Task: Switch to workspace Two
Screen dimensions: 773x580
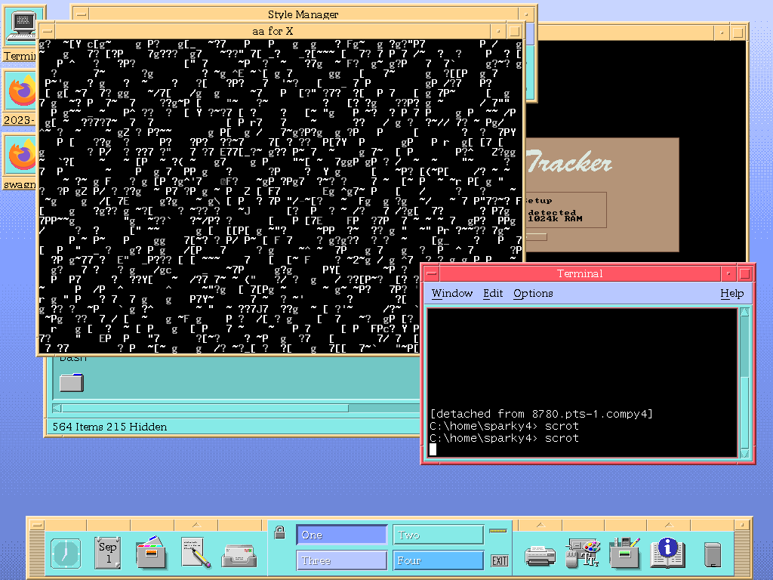Action: pyautogui.click(x=438, y=535)
